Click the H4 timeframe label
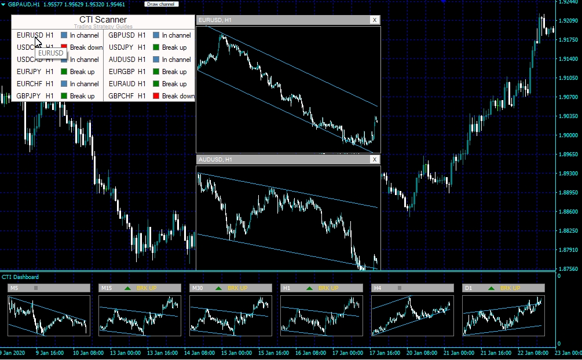Viewport: 582px width, 360px height. point(378,288)
